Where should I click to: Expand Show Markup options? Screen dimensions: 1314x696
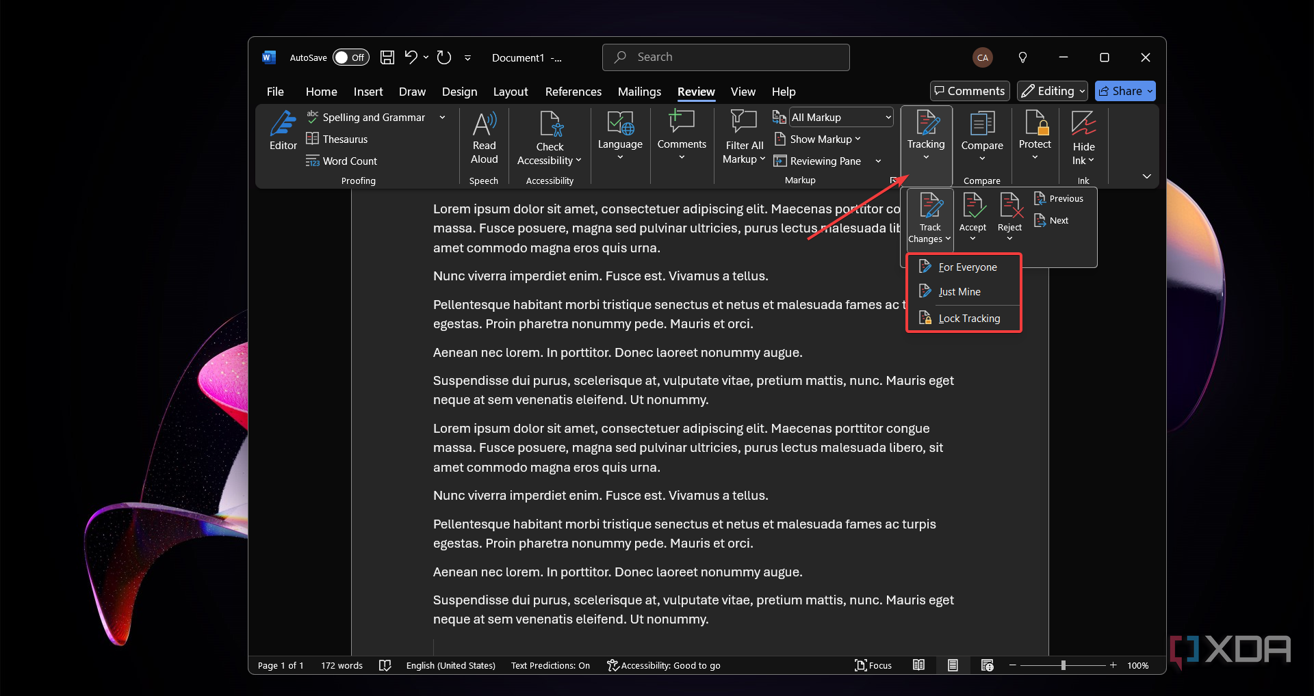[818, 139]
